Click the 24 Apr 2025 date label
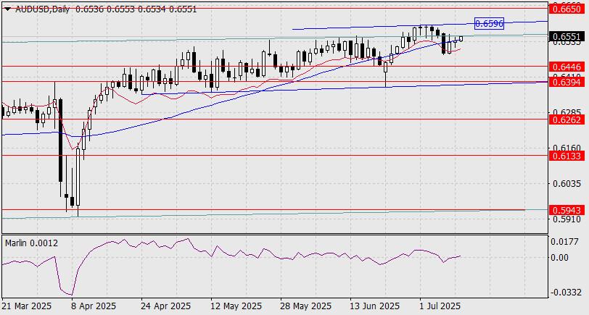Viewport: 589px width, 315px height. click(166, 306)
